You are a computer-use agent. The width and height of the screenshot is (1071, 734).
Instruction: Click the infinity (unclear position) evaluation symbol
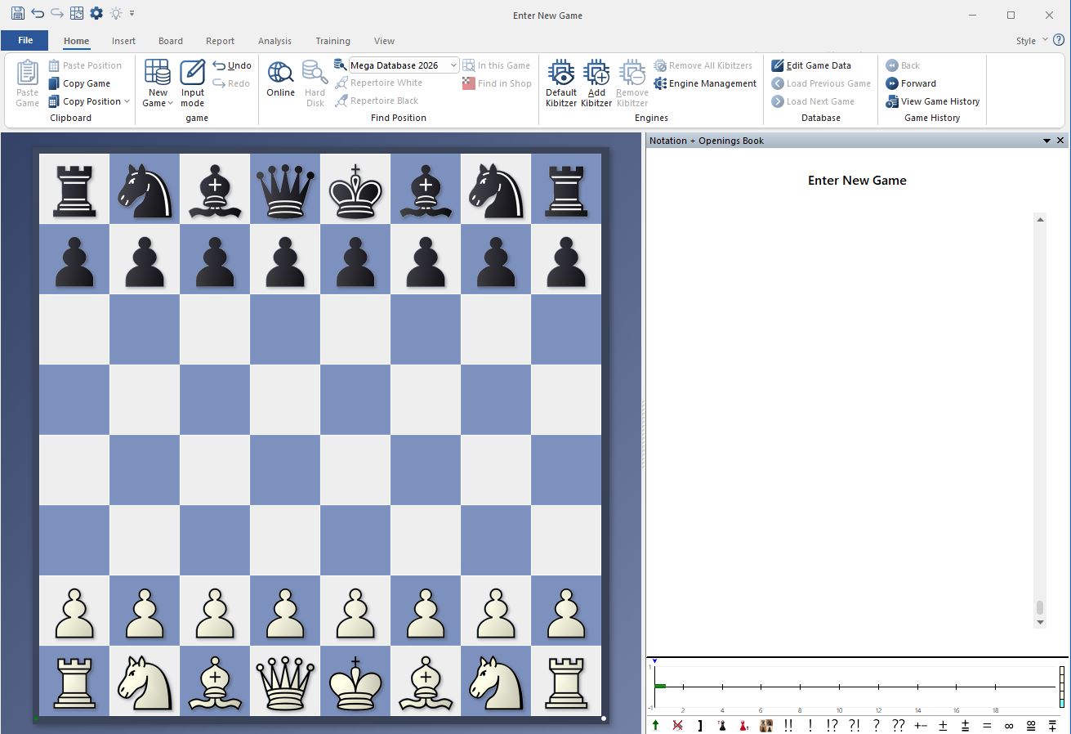[x=1008, y=725]
